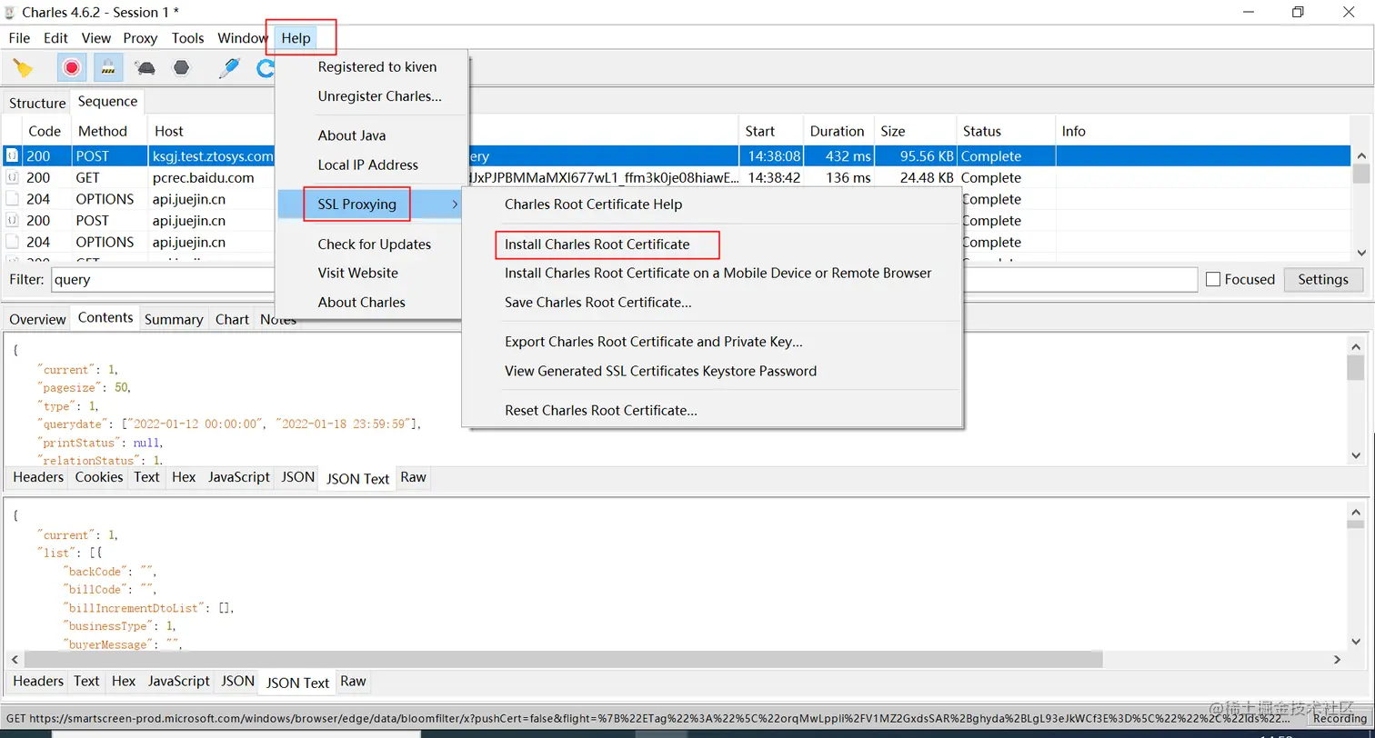
Task: Toggle the red Record button in toolbar
Action: 72,68
